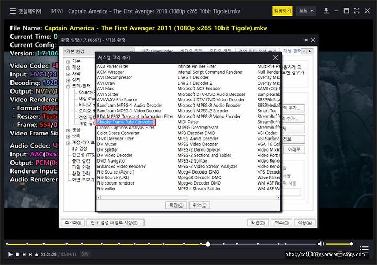Close the system codec add dialog
Viewport: 377px width, 265px height.
(x=275, y=57)
